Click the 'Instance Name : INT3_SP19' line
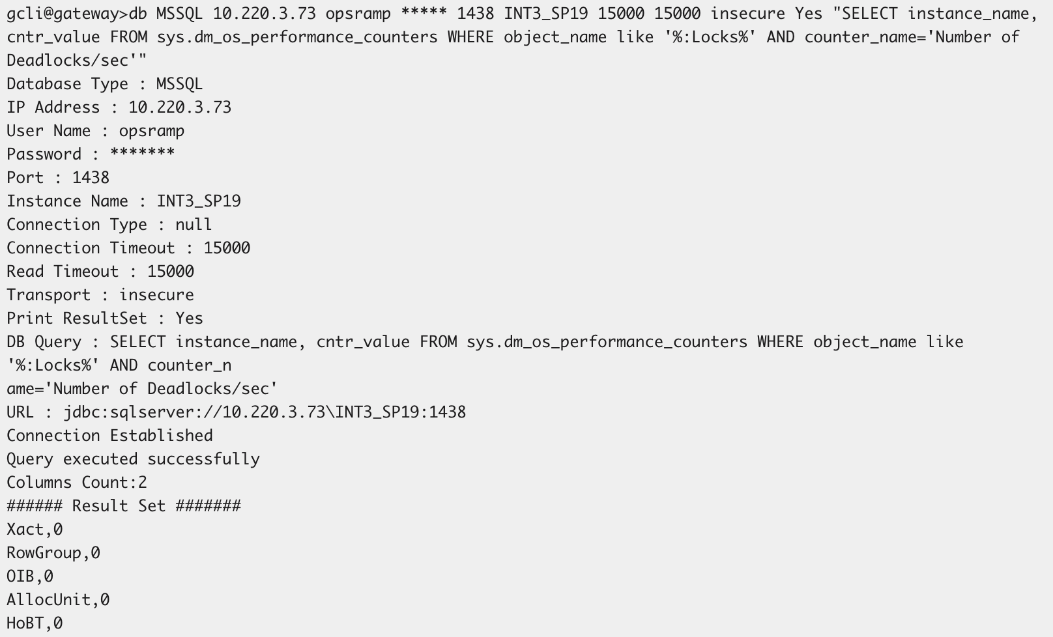This screenshot has height=637, width=1053. point(124,201)
